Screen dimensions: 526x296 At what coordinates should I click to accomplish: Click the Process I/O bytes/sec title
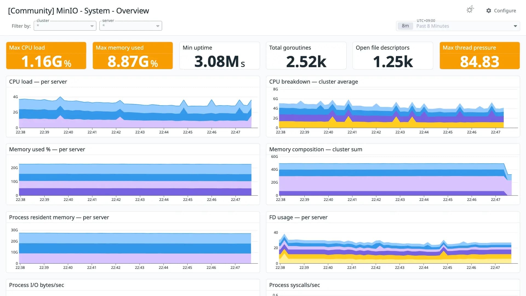[36, 285]
